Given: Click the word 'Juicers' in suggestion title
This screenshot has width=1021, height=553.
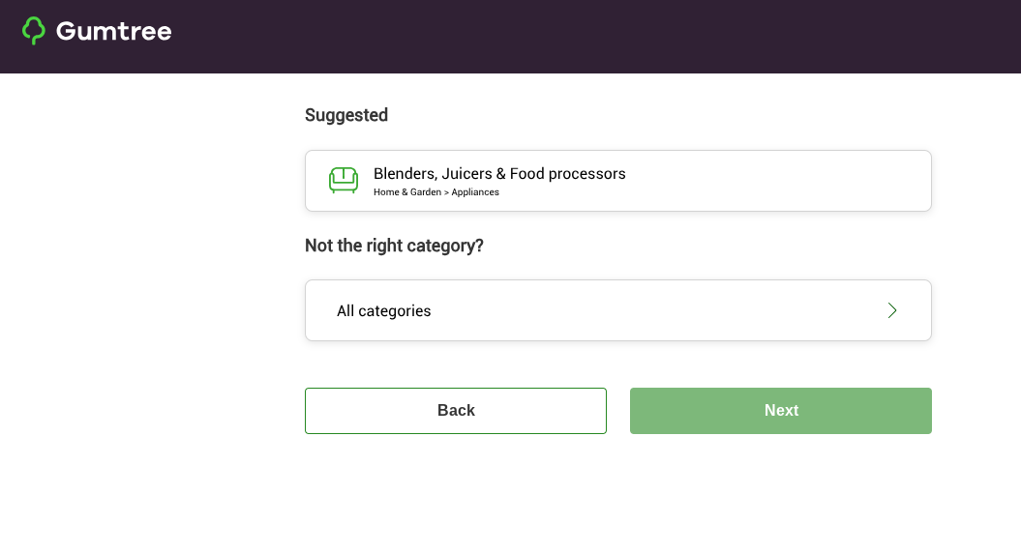Looking at the screenshot, I should click(x=466, y=174).
